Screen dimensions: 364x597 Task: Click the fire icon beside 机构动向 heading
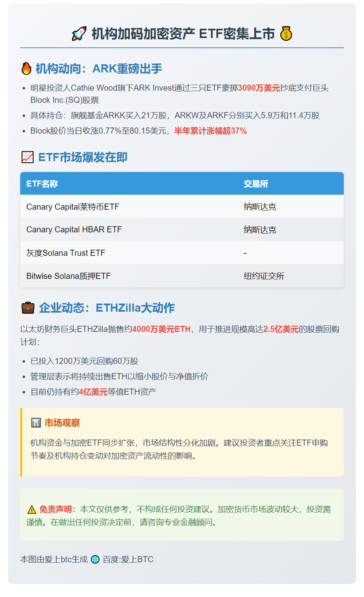tap(26, 69)
